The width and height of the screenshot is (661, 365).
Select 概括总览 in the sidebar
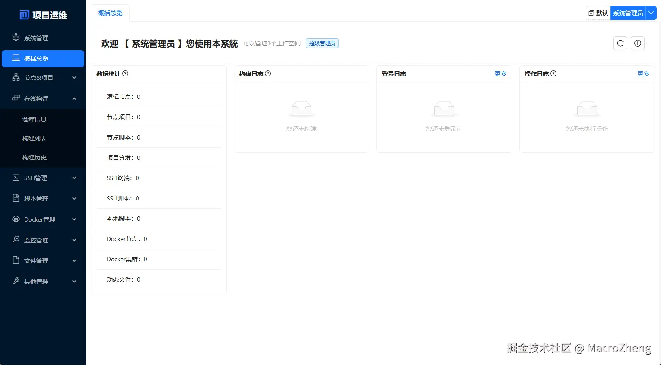click(43, 59)
